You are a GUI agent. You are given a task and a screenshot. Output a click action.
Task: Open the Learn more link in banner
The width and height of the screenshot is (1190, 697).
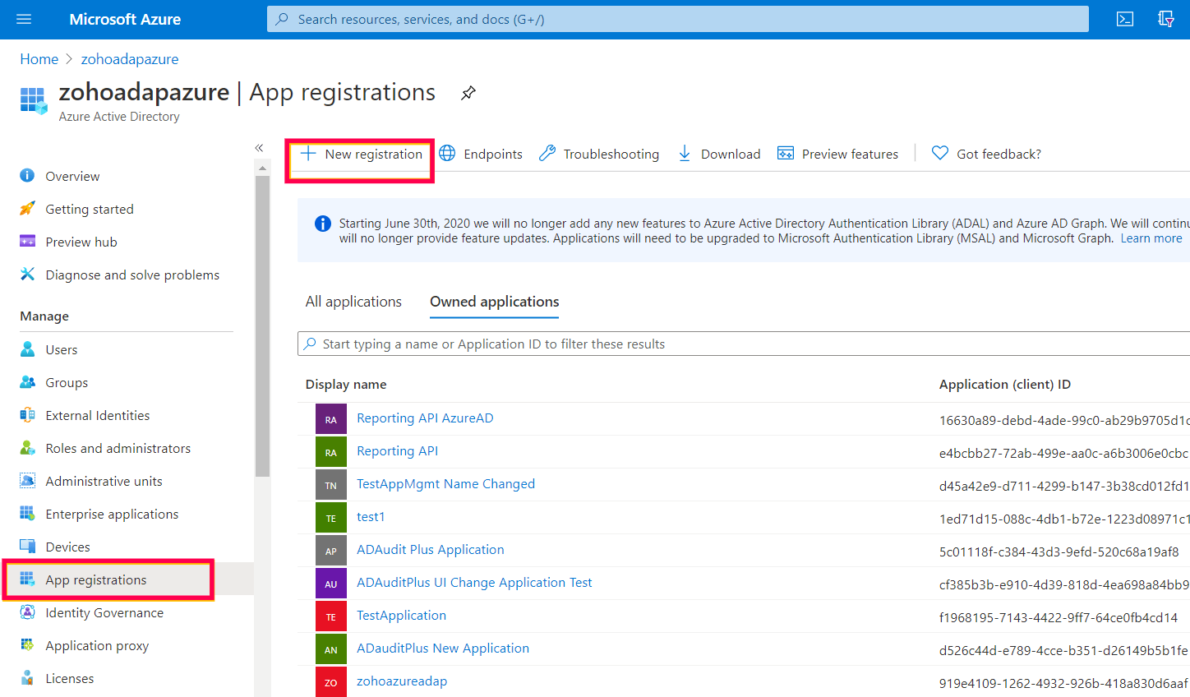click(1151, 238)
